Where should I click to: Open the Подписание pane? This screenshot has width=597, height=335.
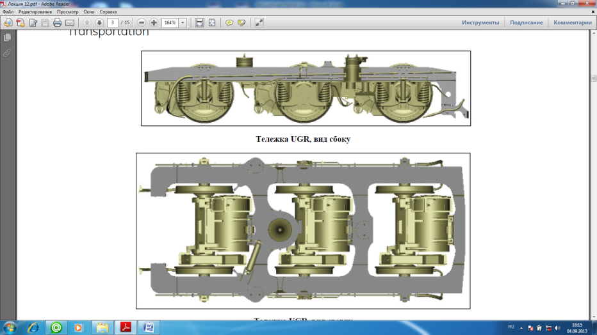click(x=526, y=23)
